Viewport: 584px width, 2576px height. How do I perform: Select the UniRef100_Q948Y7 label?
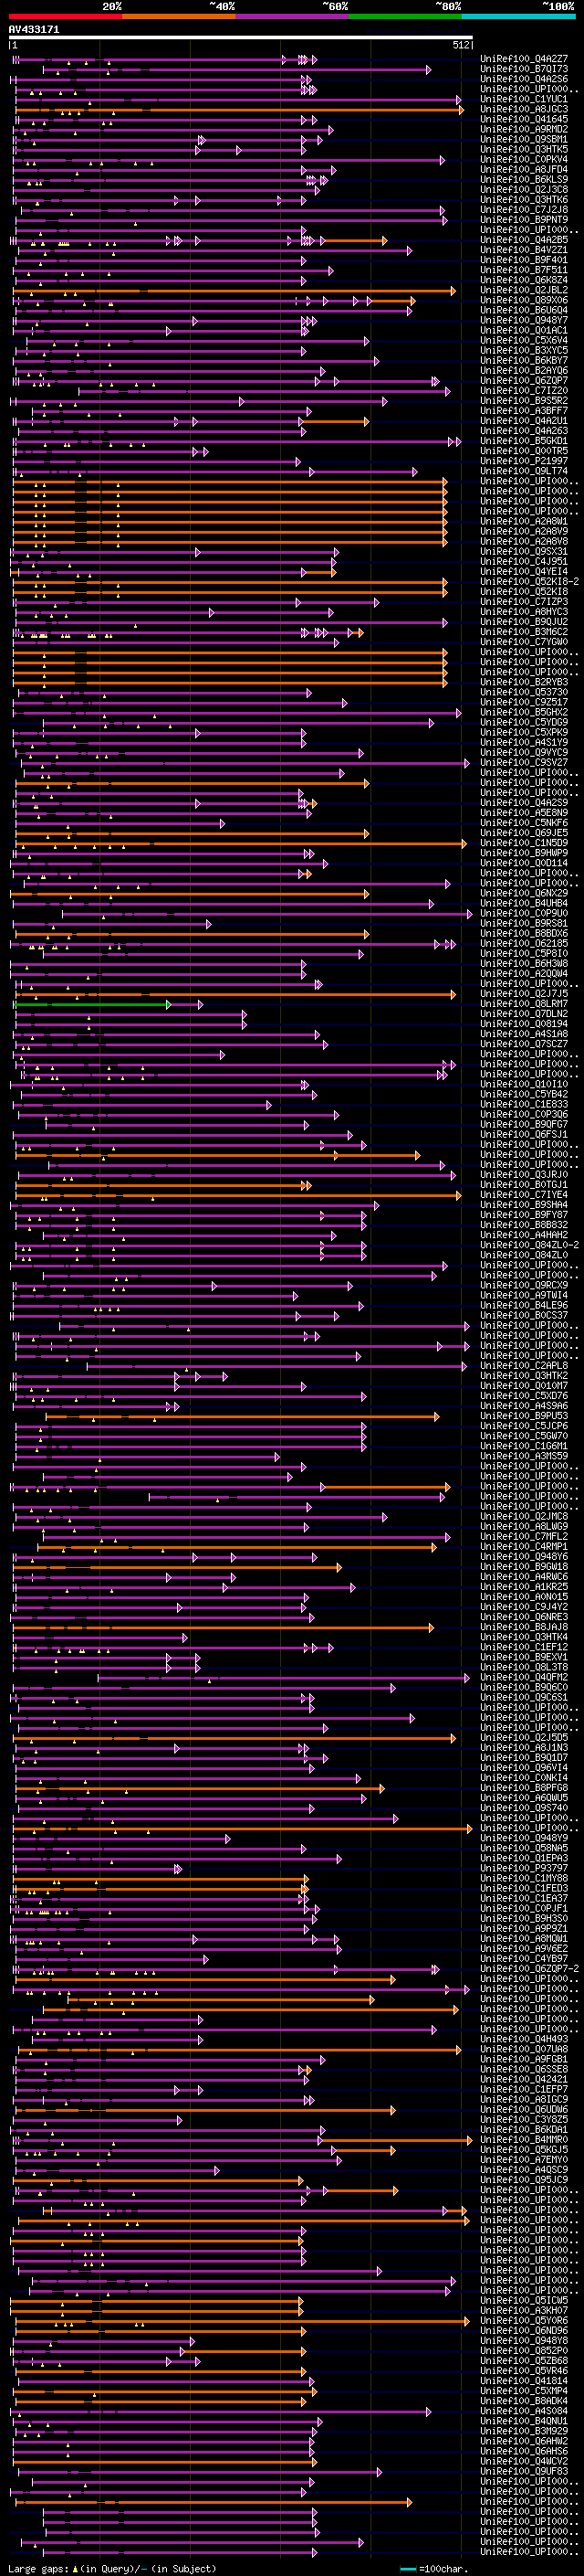(x=524, y=320)
